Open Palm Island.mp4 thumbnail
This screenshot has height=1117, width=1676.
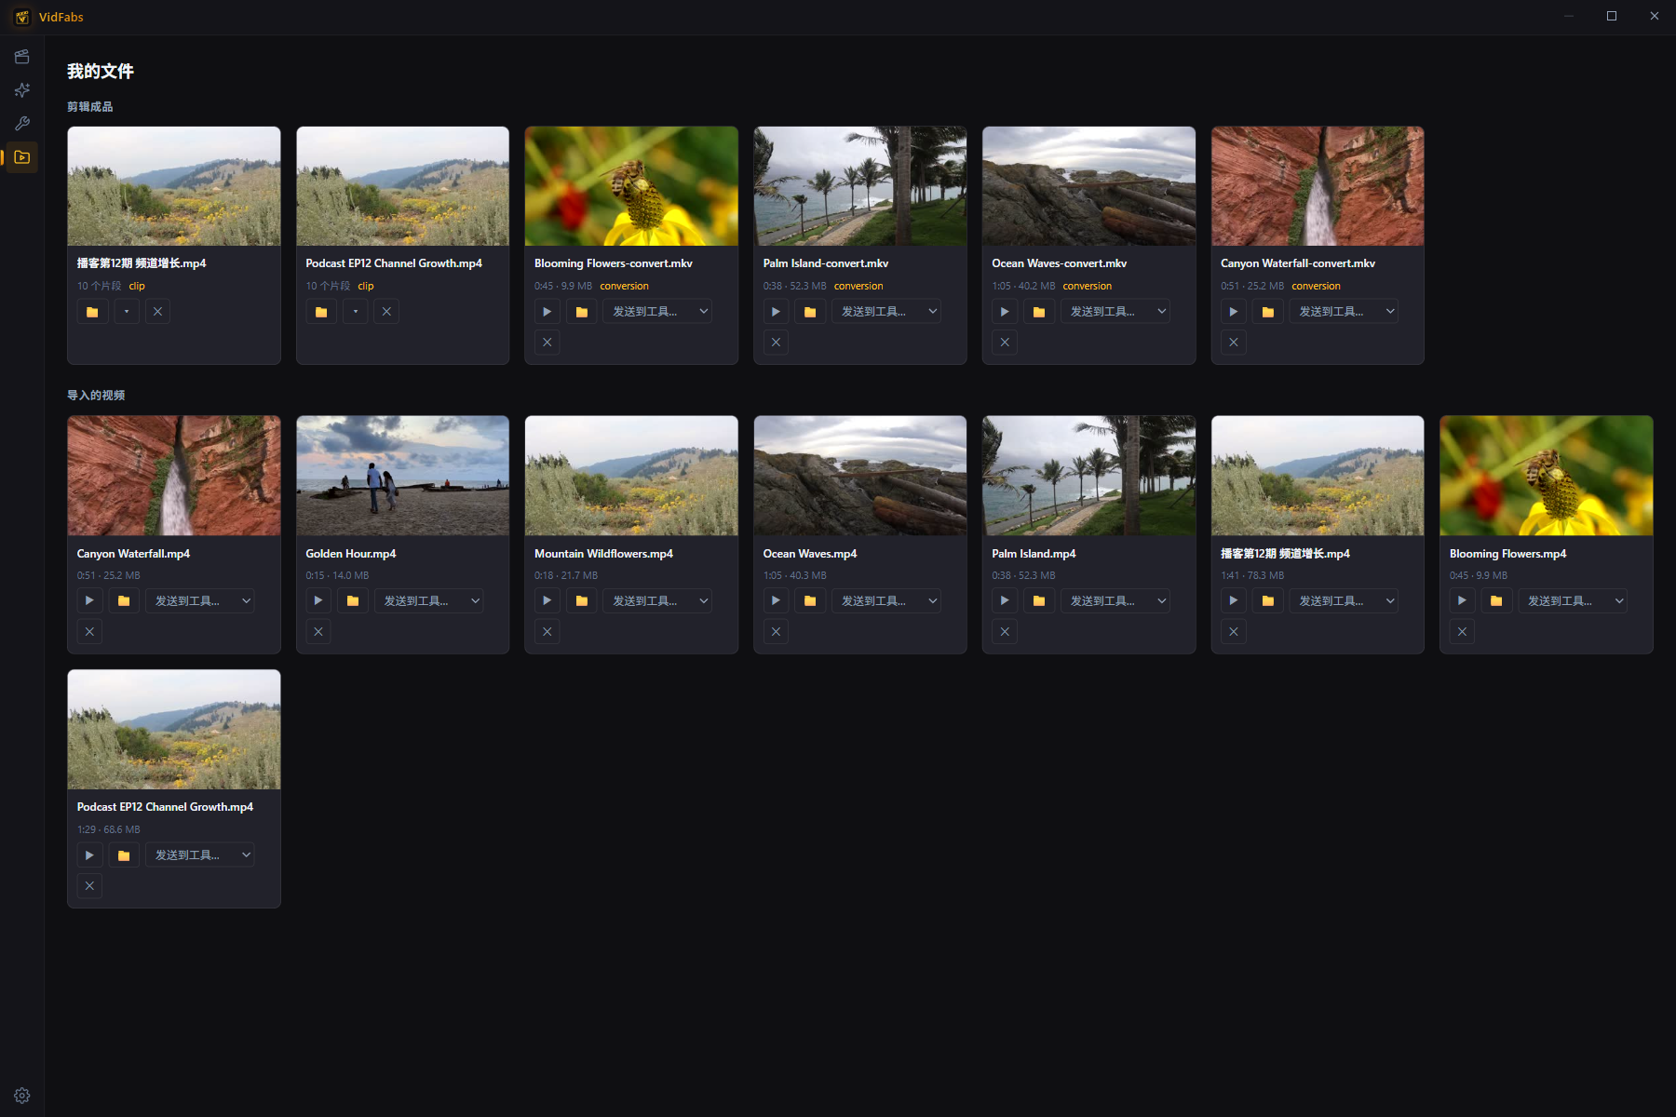[x=1088, y=476]
